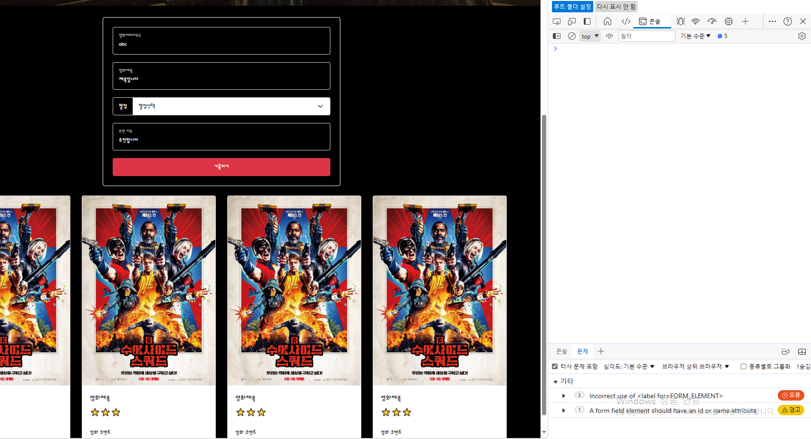This screenshot has width=811, height=439.
Task: Click the red 기록하기 submit button
Action: point(222,167)
